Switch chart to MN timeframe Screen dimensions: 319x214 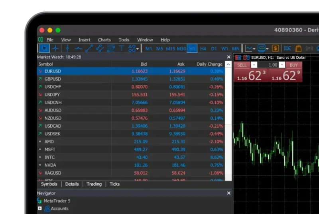click(x=236, y=49)
